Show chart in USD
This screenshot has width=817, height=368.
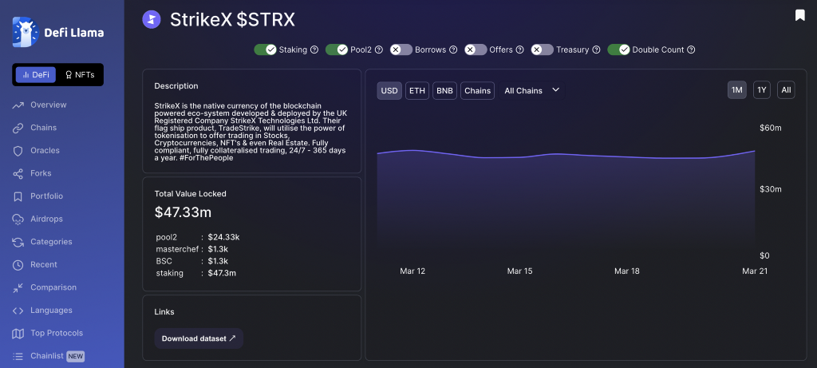coord(389,91)
